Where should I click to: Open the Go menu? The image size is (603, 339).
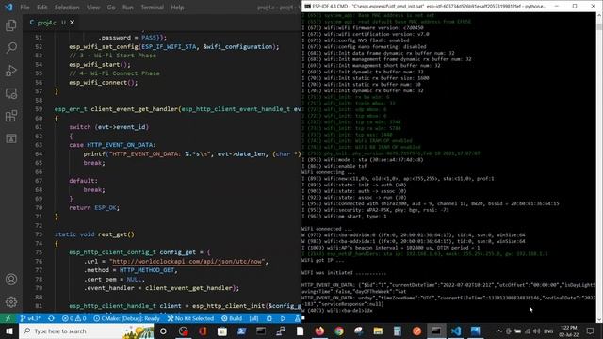coord(111,8)
